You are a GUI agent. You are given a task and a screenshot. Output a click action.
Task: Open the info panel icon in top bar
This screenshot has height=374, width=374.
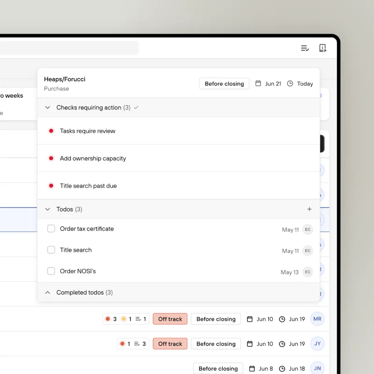click(323, 48)
